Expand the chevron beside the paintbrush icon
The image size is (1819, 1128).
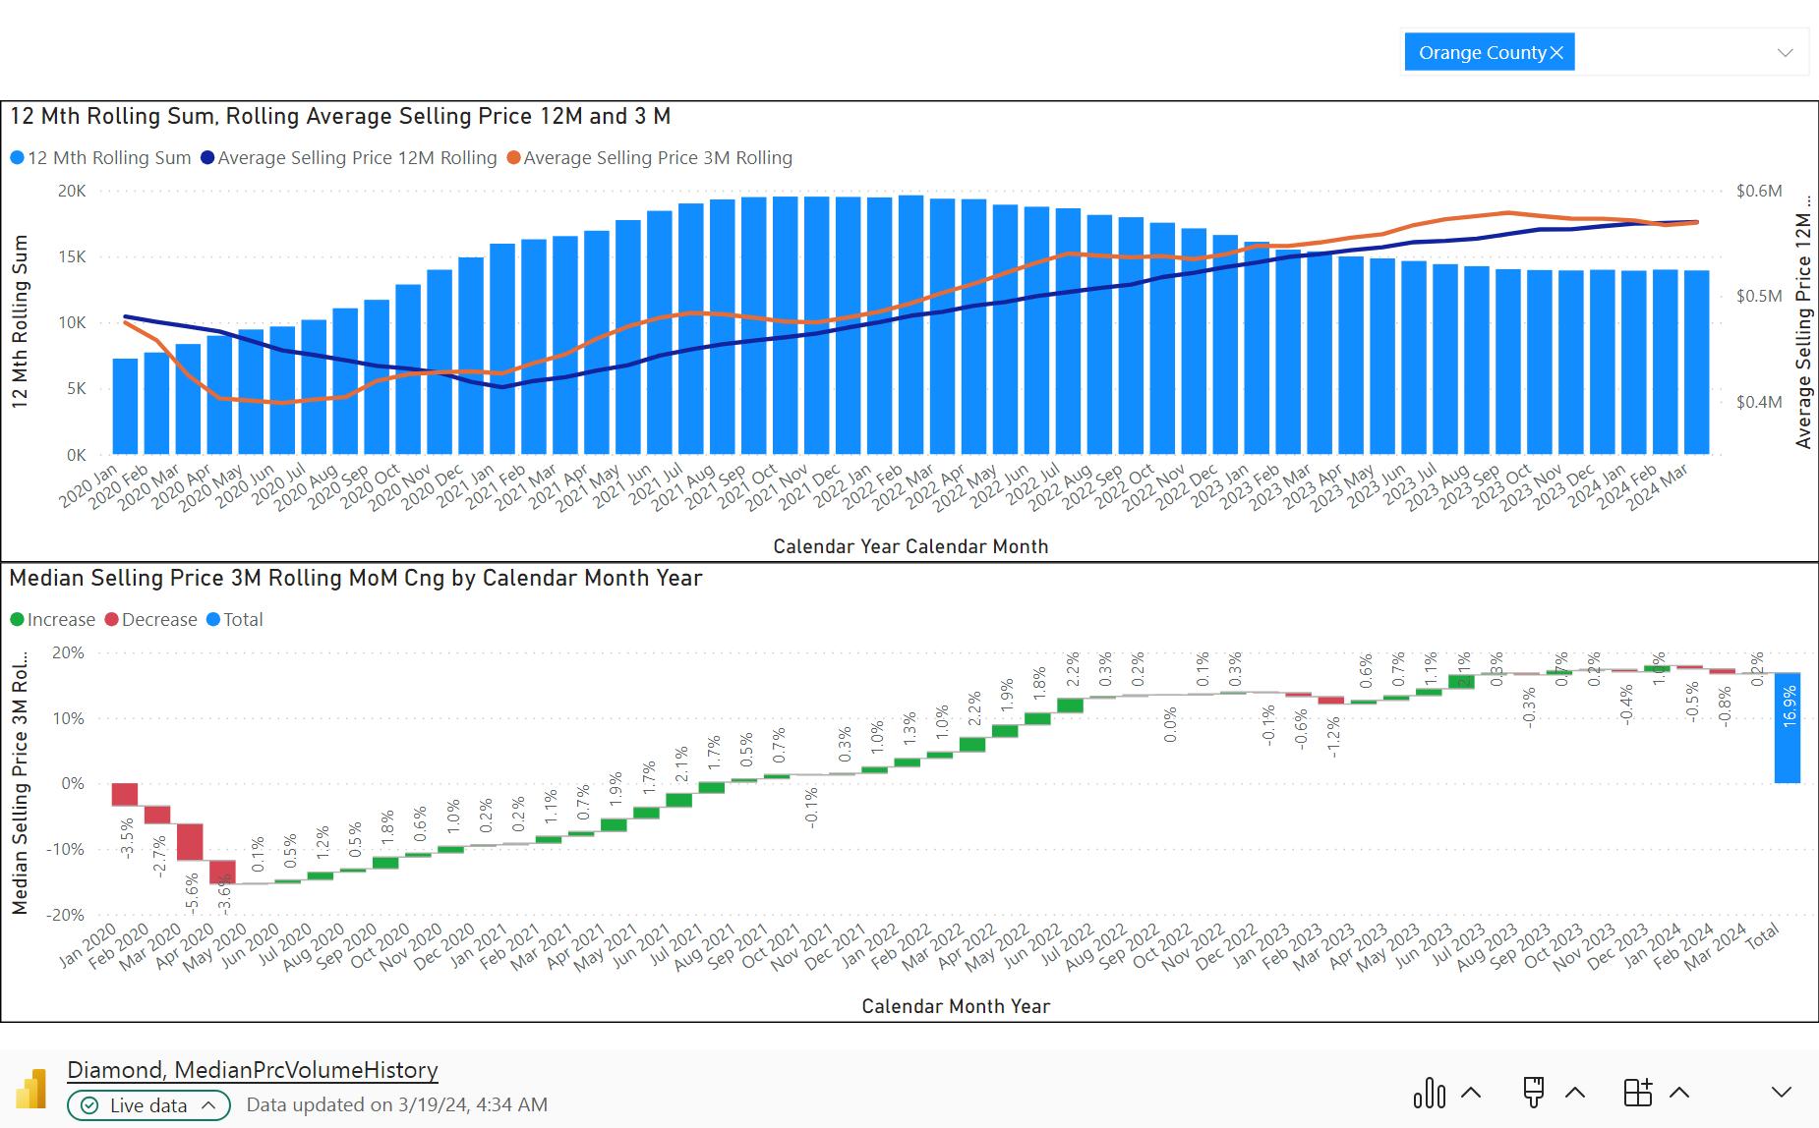pyautogui.click(x=1574, y=1092)
